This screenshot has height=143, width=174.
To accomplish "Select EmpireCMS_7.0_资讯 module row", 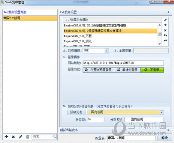I will 110,41.
